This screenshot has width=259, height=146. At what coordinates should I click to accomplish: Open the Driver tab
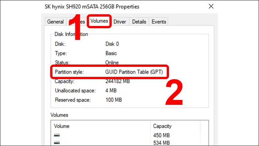(120, 22)
